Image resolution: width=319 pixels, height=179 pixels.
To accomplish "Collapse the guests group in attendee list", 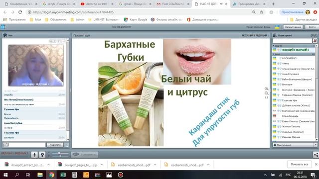I will point(274,54).
